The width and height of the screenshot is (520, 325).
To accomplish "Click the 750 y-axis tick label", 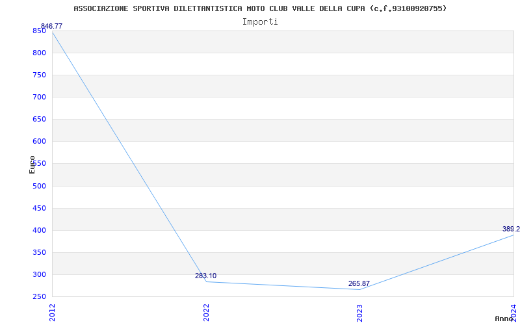I will (x=39, y=75).
